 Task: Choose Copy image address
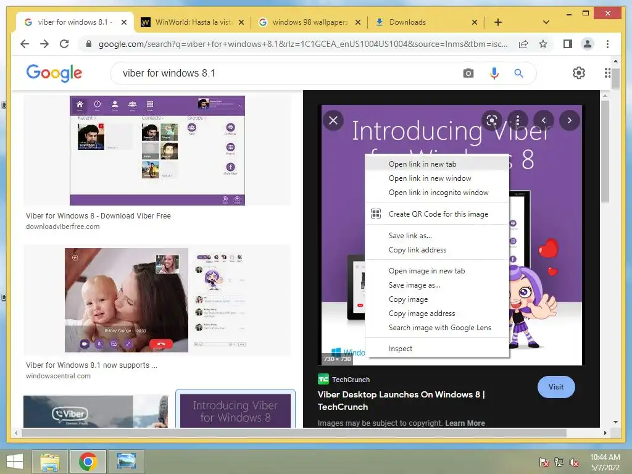point(437,314)
